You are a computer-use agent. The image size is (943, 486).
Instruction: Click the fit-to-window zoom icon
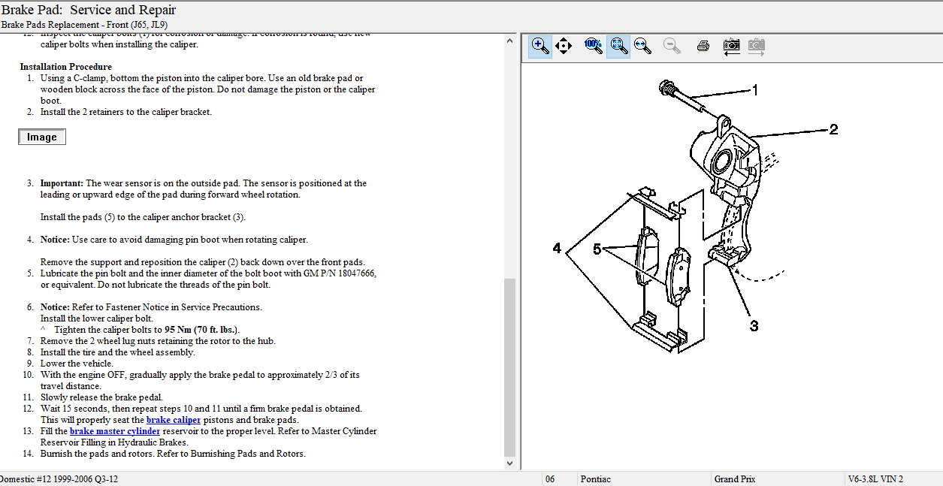618,46
